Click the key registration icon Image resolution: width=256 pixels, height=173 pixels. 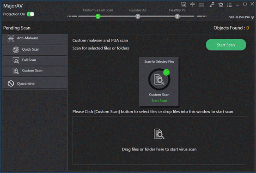coord(212,5)
